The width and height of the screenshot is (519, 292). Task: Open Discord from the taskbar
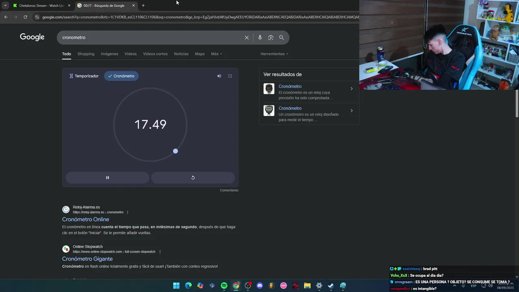260,286
